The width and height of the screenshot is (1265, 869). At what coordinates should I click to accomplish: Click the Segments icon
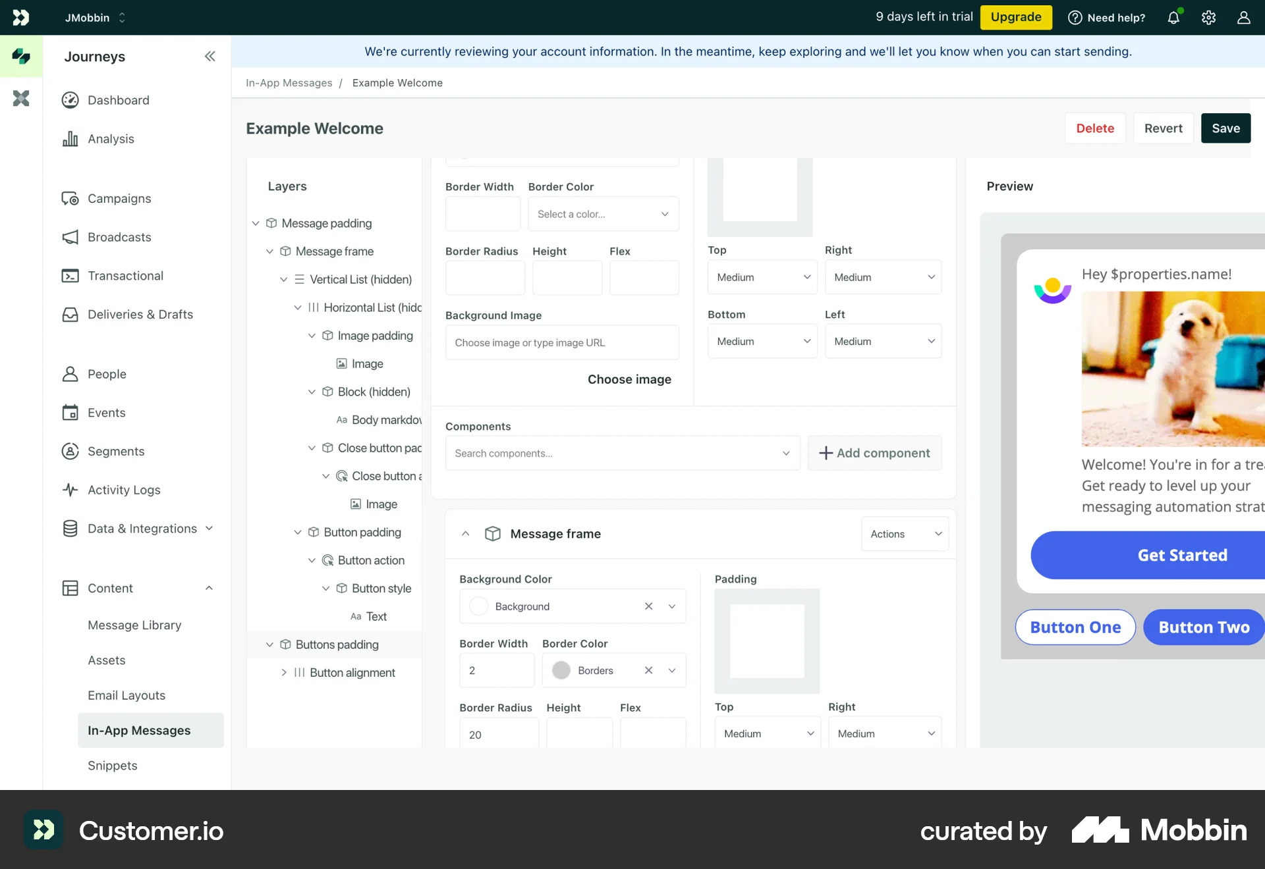point(70,451)
